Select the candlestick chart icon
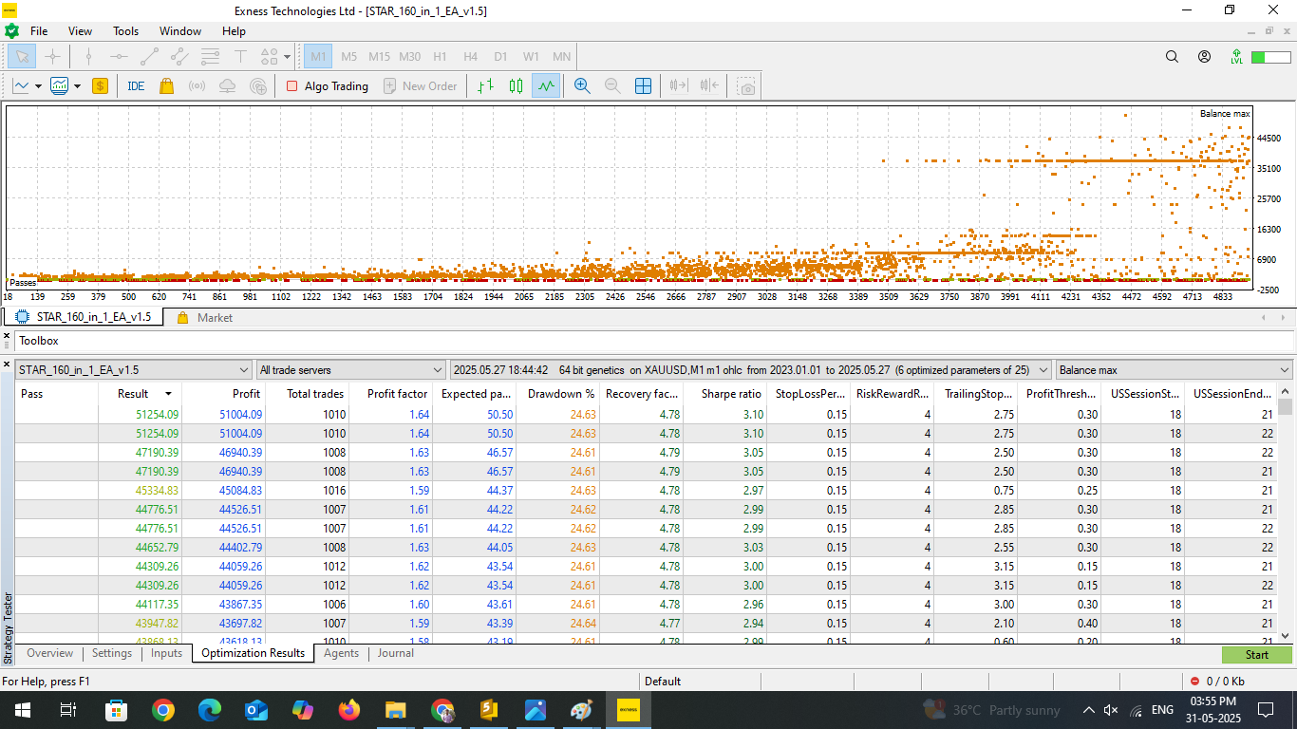The width and height of the screenshot is (1297, 729). (516, 86)
